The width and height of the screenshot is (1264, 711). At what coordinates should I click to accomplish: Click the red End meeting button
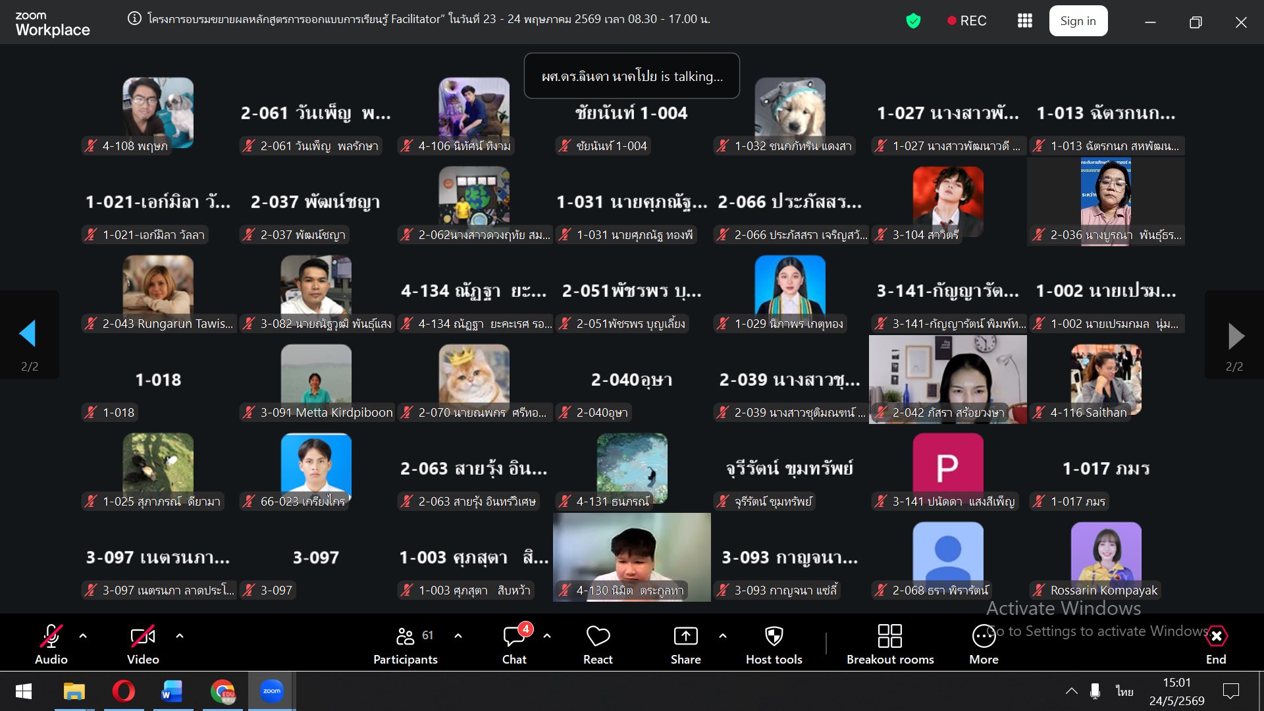(x=1216, y=644)
